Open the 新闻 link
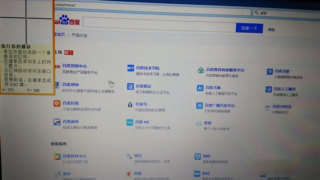The width and height of the screenshot is (320, 180). (206, 173)
